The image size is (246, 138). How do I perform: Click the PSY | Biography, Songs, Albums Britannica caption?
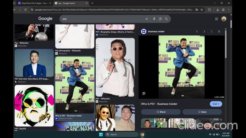[x=115, y=32]
